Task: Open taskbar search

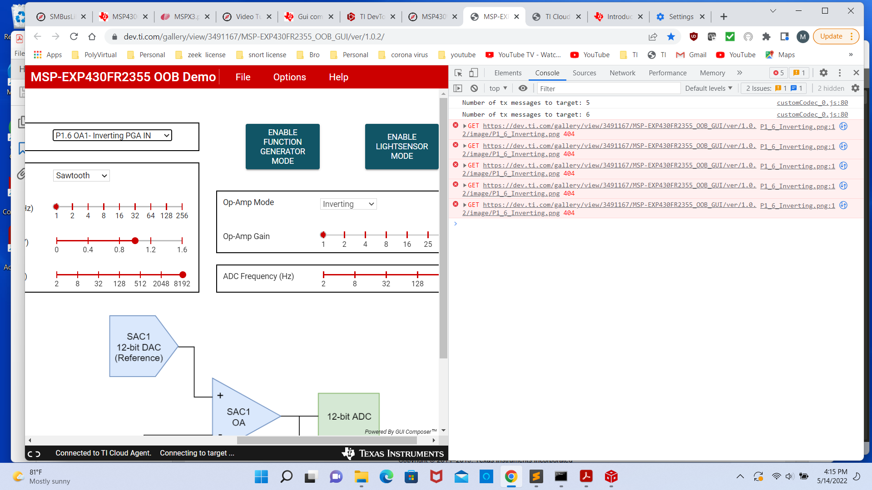Action: tap(286, 476)
